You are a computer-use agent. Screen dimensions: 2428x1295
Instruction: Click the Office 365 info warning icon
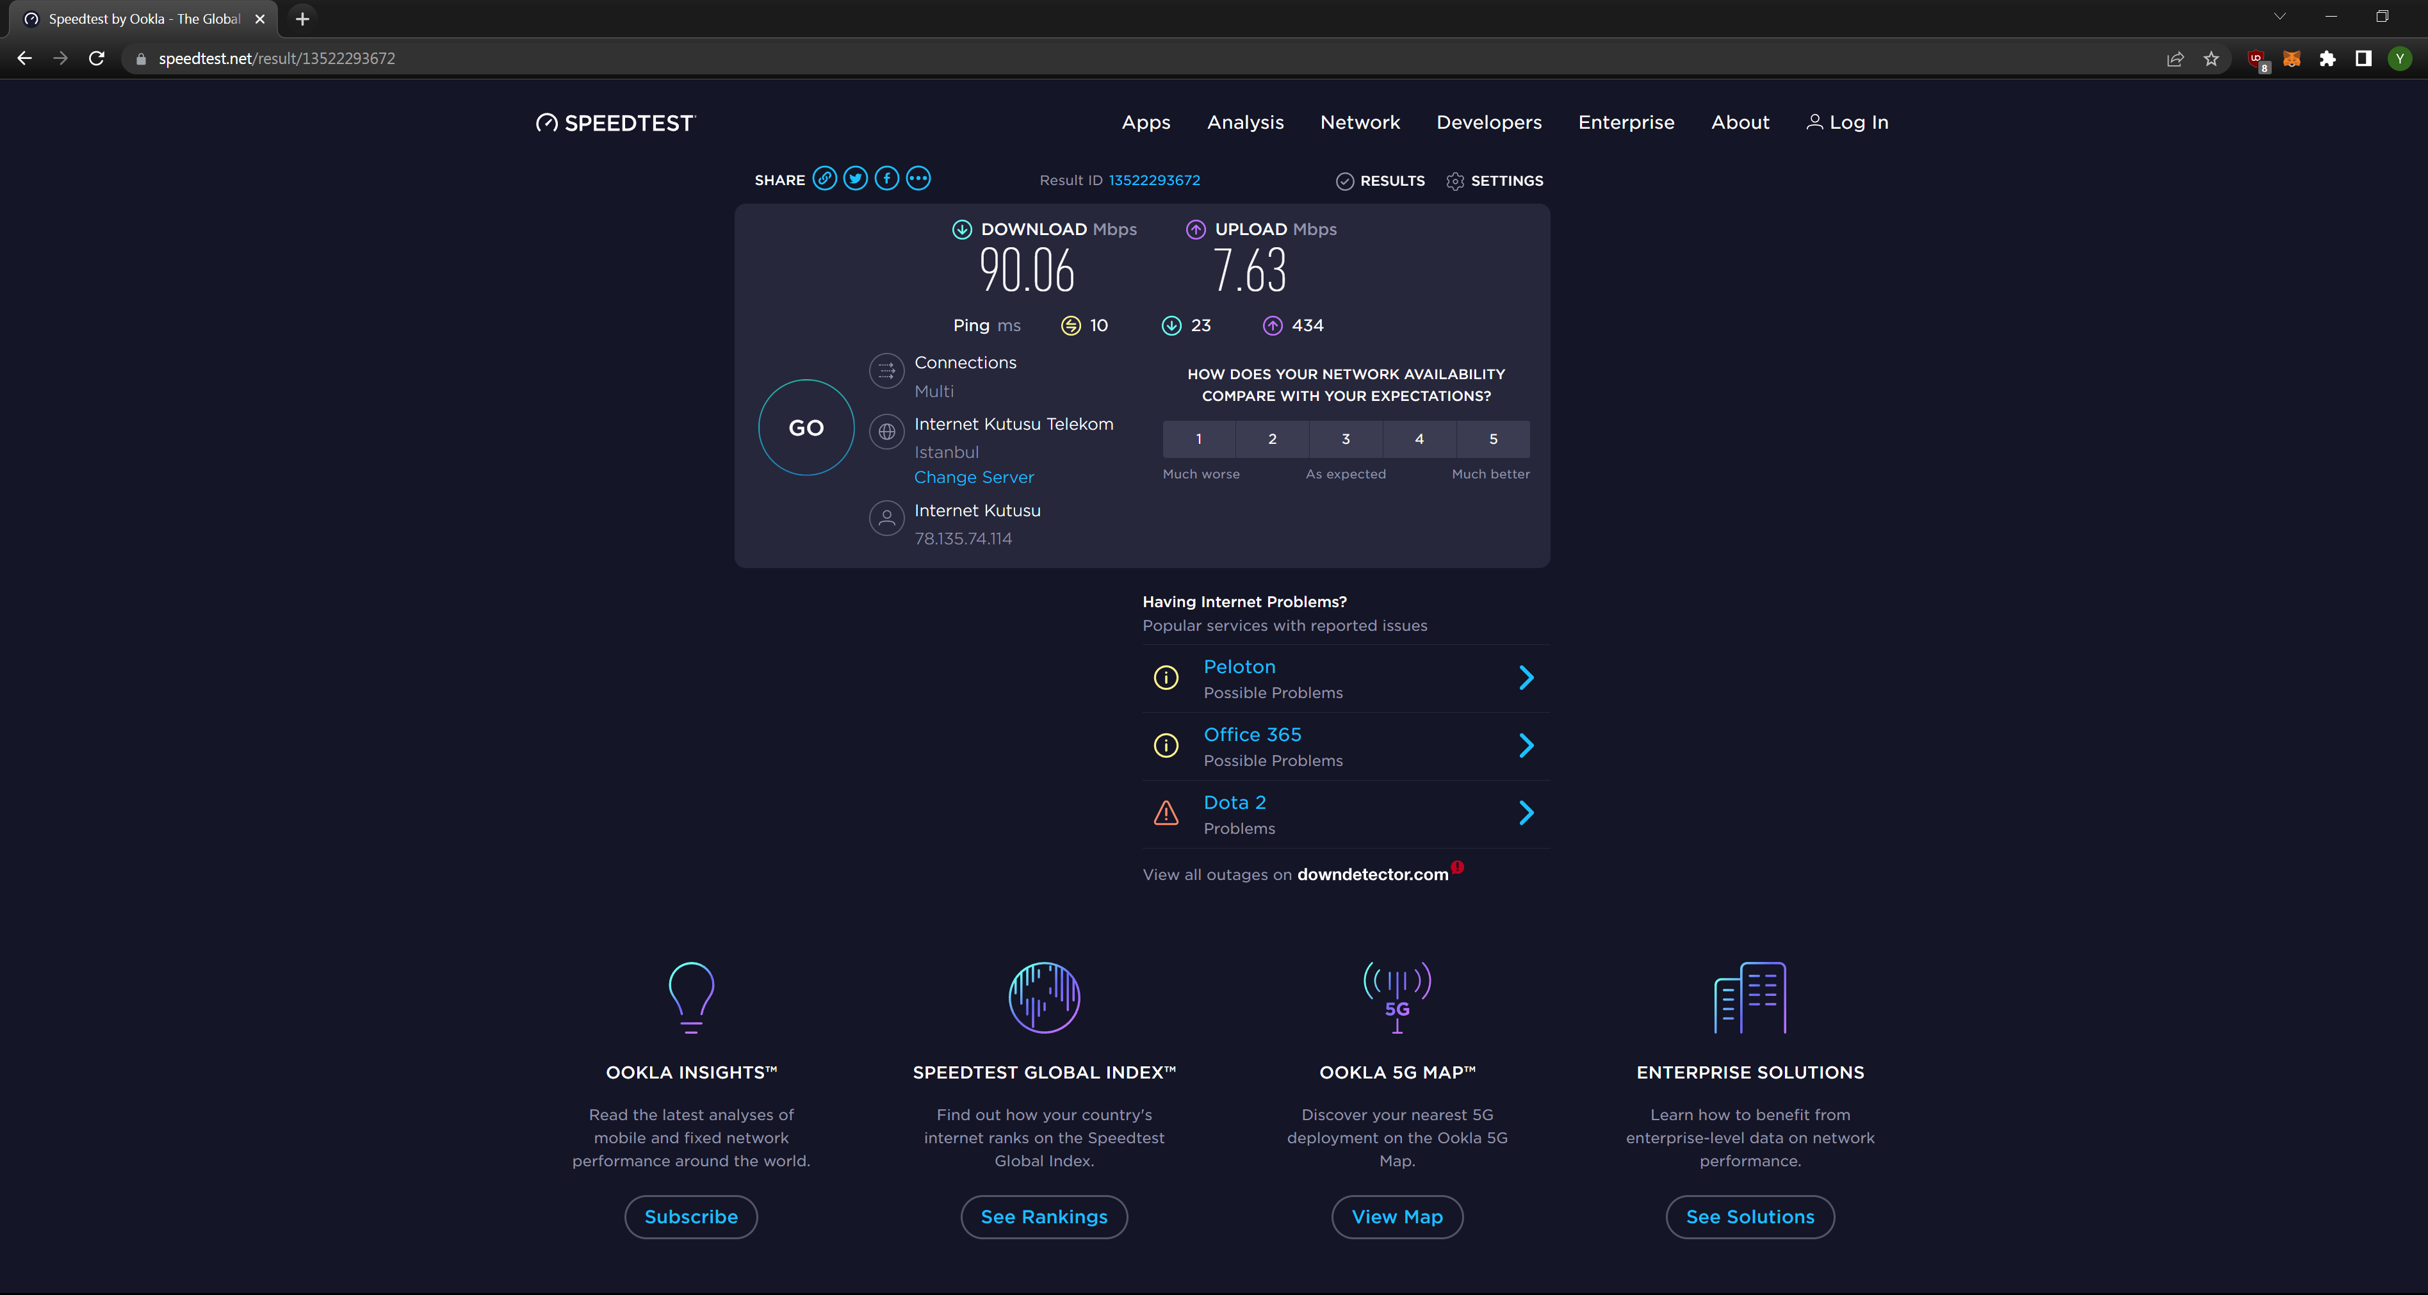(x=1166, y=745)
